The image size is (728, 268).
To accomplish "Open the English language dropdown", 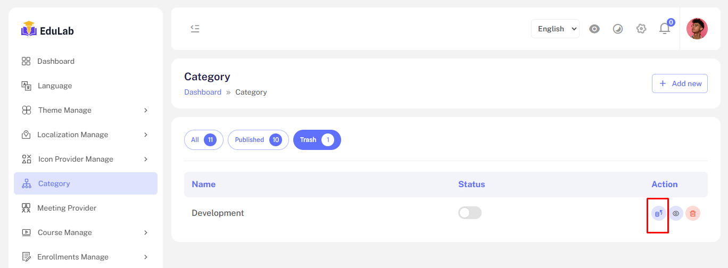I will [555, 29].
